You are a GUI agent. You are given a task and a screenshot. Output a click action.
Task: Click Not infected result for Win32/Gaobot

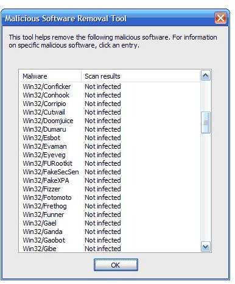click(x=103, y=240)
